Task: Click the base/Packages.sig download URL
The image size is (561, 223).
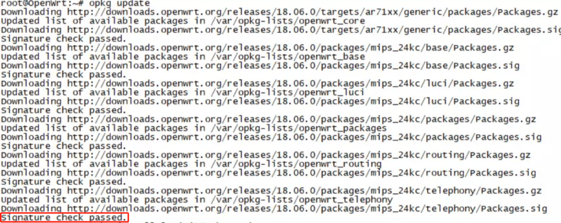Action: (297, 66)
